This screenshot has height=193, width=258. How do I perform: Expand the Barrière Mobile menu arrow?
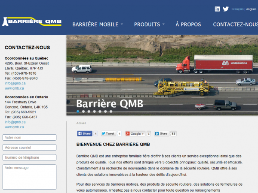pyautogui.click(x=122, y=24)
